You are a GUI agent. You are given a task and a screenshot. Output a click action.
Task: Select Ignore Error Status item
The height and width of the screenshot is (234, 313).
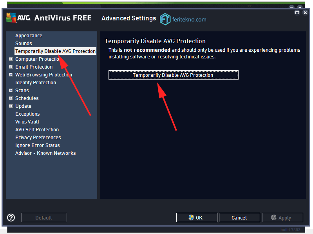(x=38, y=145)
